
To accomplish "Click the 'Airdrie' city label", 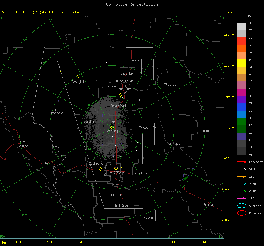I will 116,156.
